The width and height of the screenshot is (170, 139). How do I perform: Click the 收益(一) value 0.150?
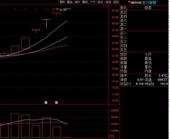140,84
